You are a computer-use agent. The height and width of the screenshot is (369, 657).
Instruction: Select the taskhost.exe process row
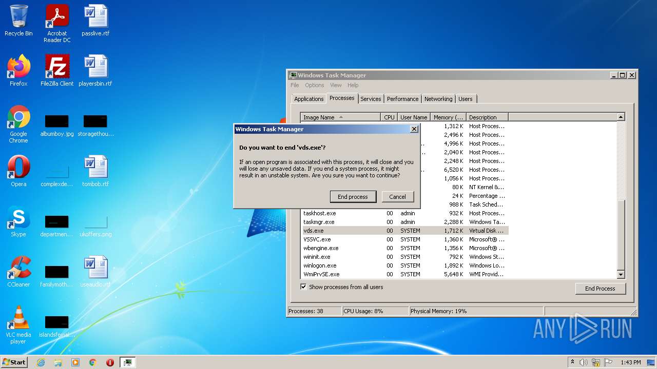(x=404, y=213)
